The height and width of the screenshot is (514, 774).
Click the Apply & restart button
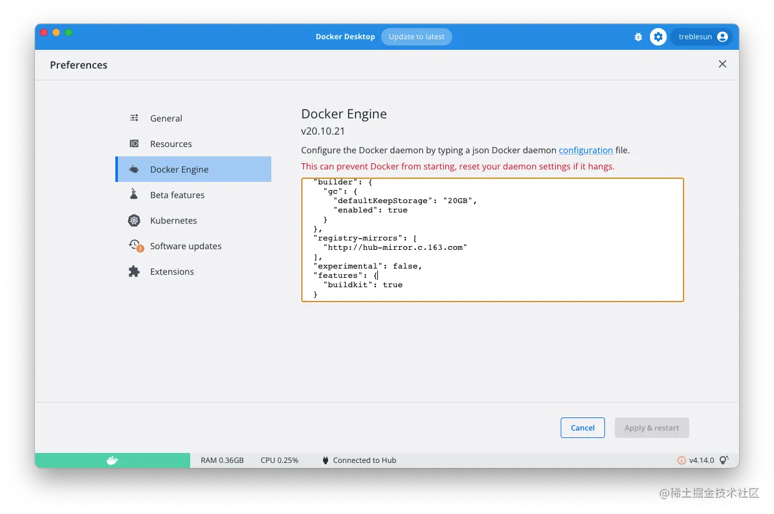click(x=652, y=427)
